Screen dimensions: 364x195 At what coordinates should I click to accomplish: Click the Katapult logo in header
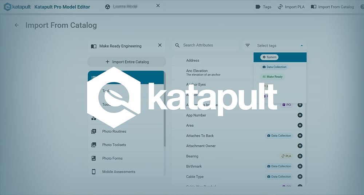tap(17, 7)
